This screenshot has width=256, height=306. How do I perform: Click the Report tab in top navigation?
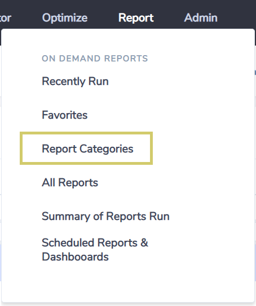pyautogui.click(x=136, y=18)
